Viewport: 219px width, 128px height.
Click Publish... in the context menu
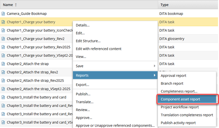83,94
